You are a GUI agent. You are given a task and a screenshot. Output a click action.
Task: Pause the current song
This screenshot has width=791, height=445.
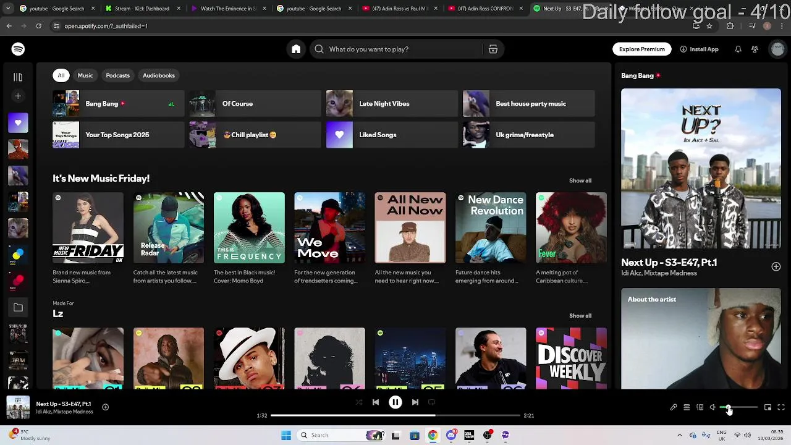(395, 402)
